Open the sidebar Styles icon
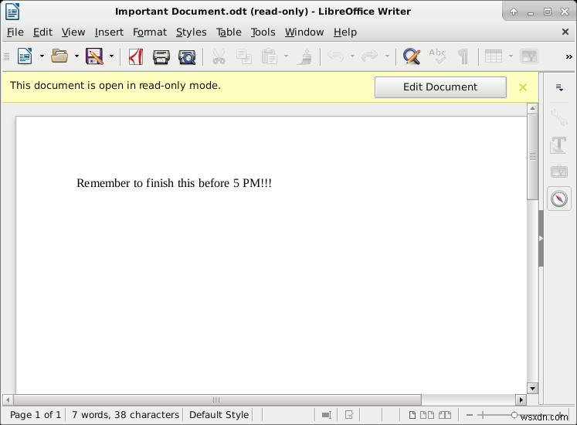Image resolution: width=577 pixels, height=425 pixels. click(x=559, y=144)
